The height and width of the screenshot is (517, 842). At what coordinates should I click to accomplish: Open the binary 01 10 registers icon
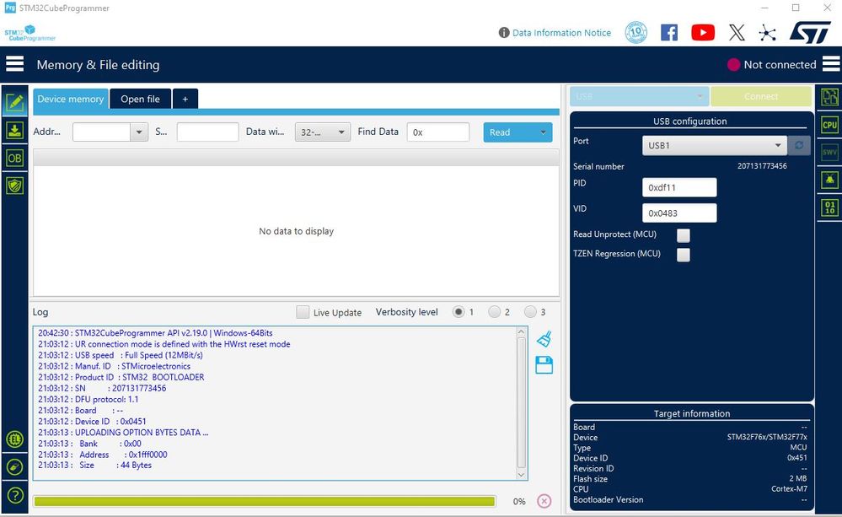(829, 207)
